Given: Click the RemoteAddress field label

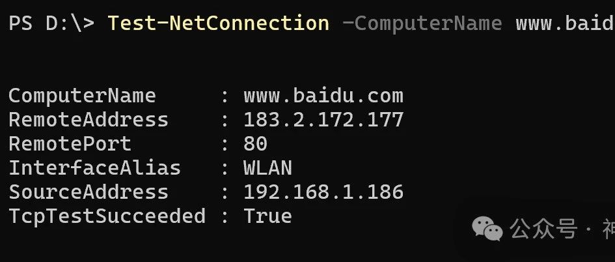Looking at the screenshot, I should coord(89,120).
